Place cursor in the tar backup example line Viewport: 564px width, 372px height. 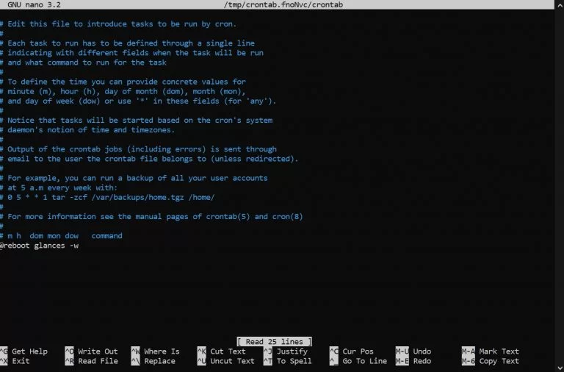click(x=110, y=197)
